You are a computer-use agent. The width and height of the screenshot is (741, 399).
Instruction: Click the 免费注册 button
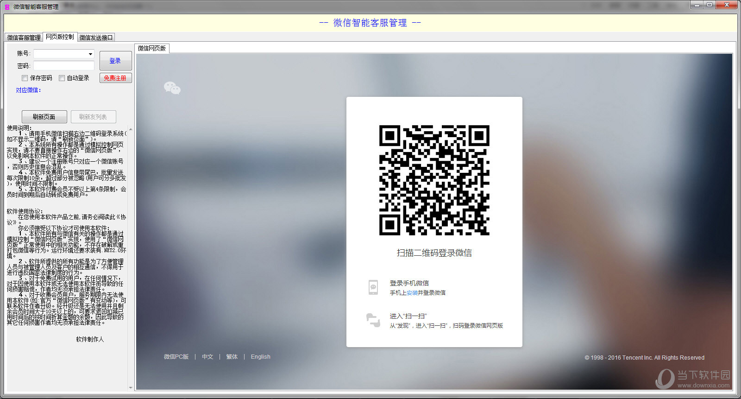pyautogui.click(x=115, y=78)
